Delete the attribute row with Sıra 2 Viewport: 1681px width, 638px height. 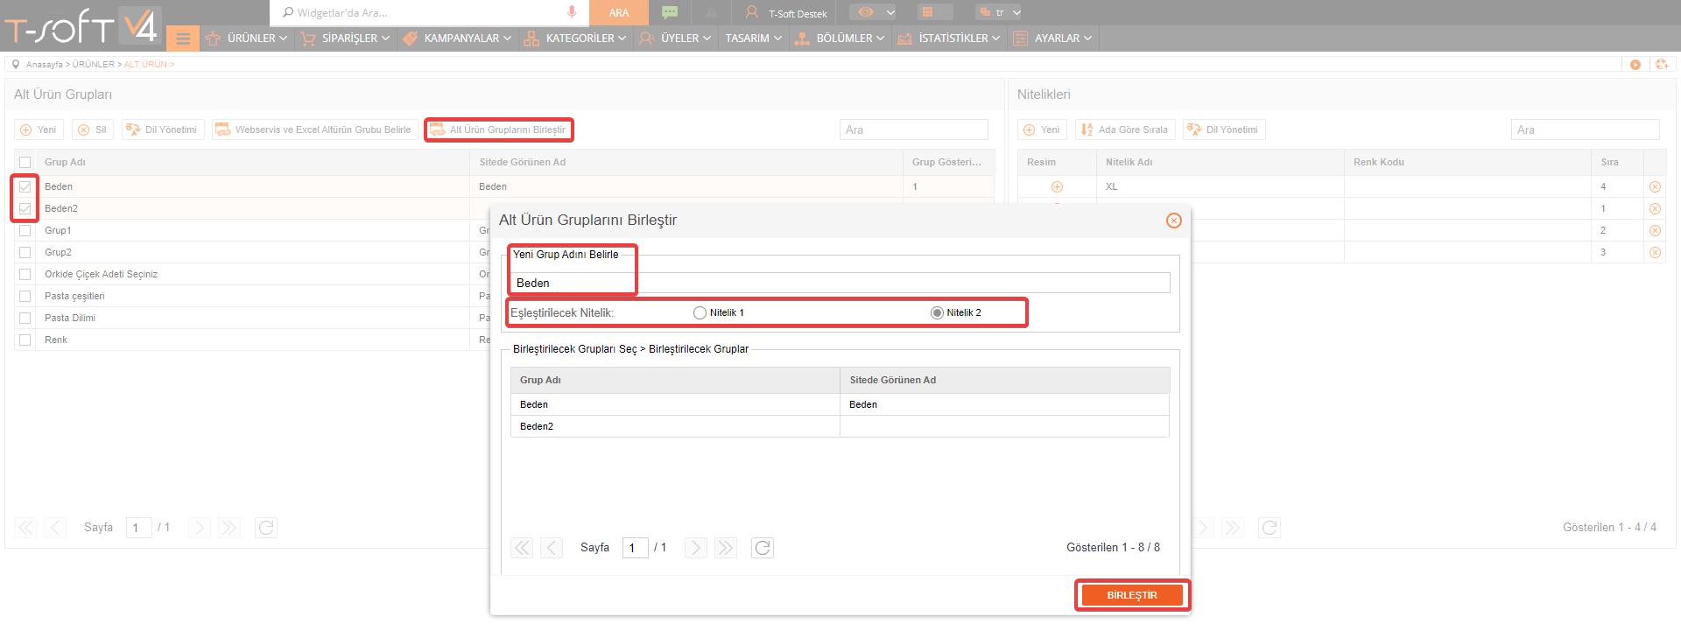click(x=1655, y=230)
